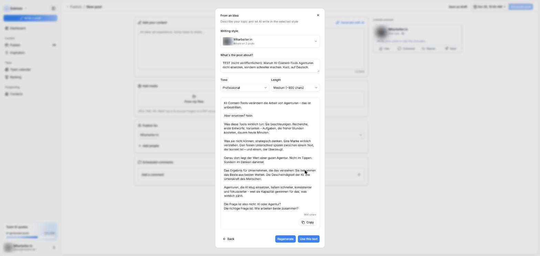Click the Team AI quotas progress bar
Screen dimensions: 540x256
pyautogui.click(x=30, y=237)
